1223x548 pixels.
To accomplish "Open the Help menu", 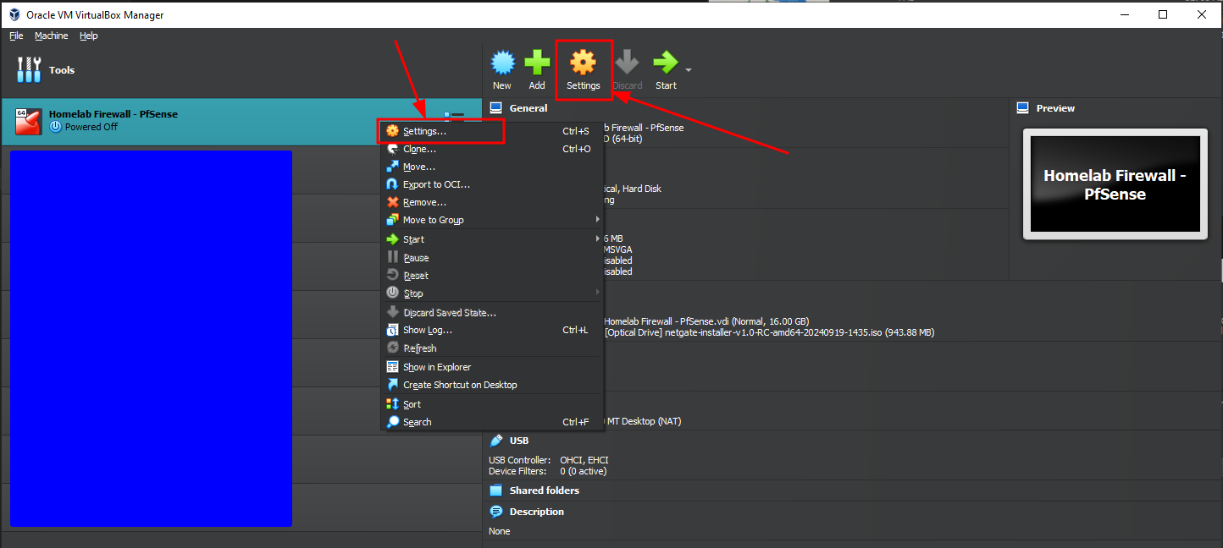I will [x=89, y=36].
